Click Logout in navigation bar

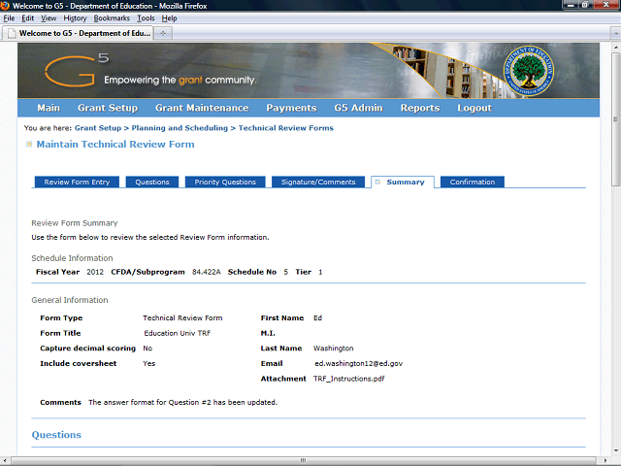(474, 108)
